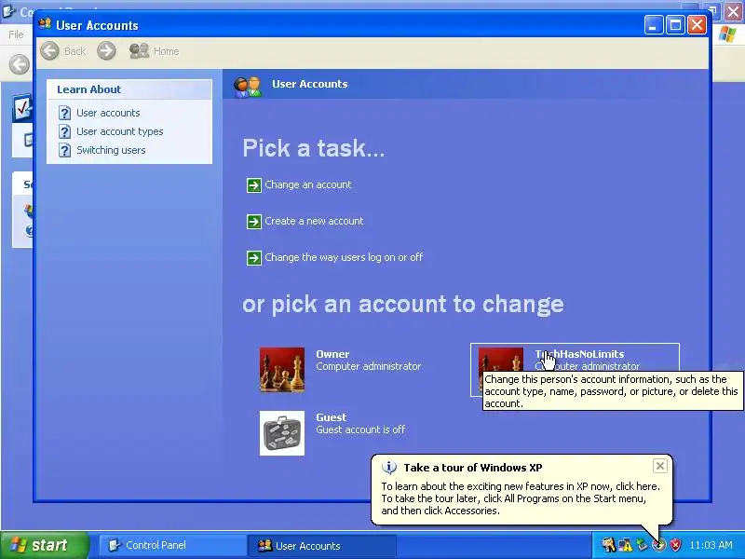Click the system clock showing 11:03 AM

click(x=711, y=545)
